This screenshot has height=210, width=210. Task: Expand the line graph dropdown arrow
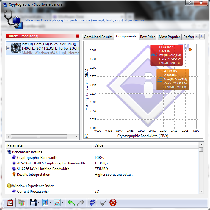point(62,203)
